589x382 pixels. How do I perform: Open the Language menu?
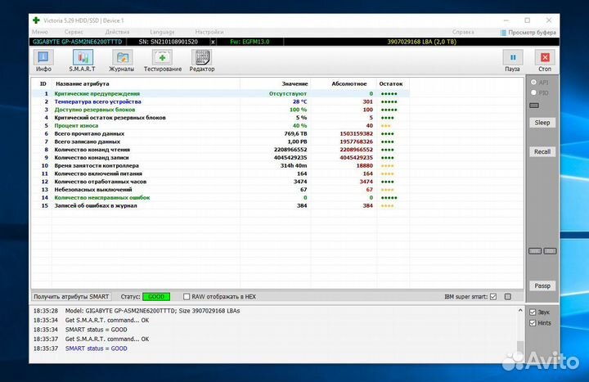(x=162, y=31)
